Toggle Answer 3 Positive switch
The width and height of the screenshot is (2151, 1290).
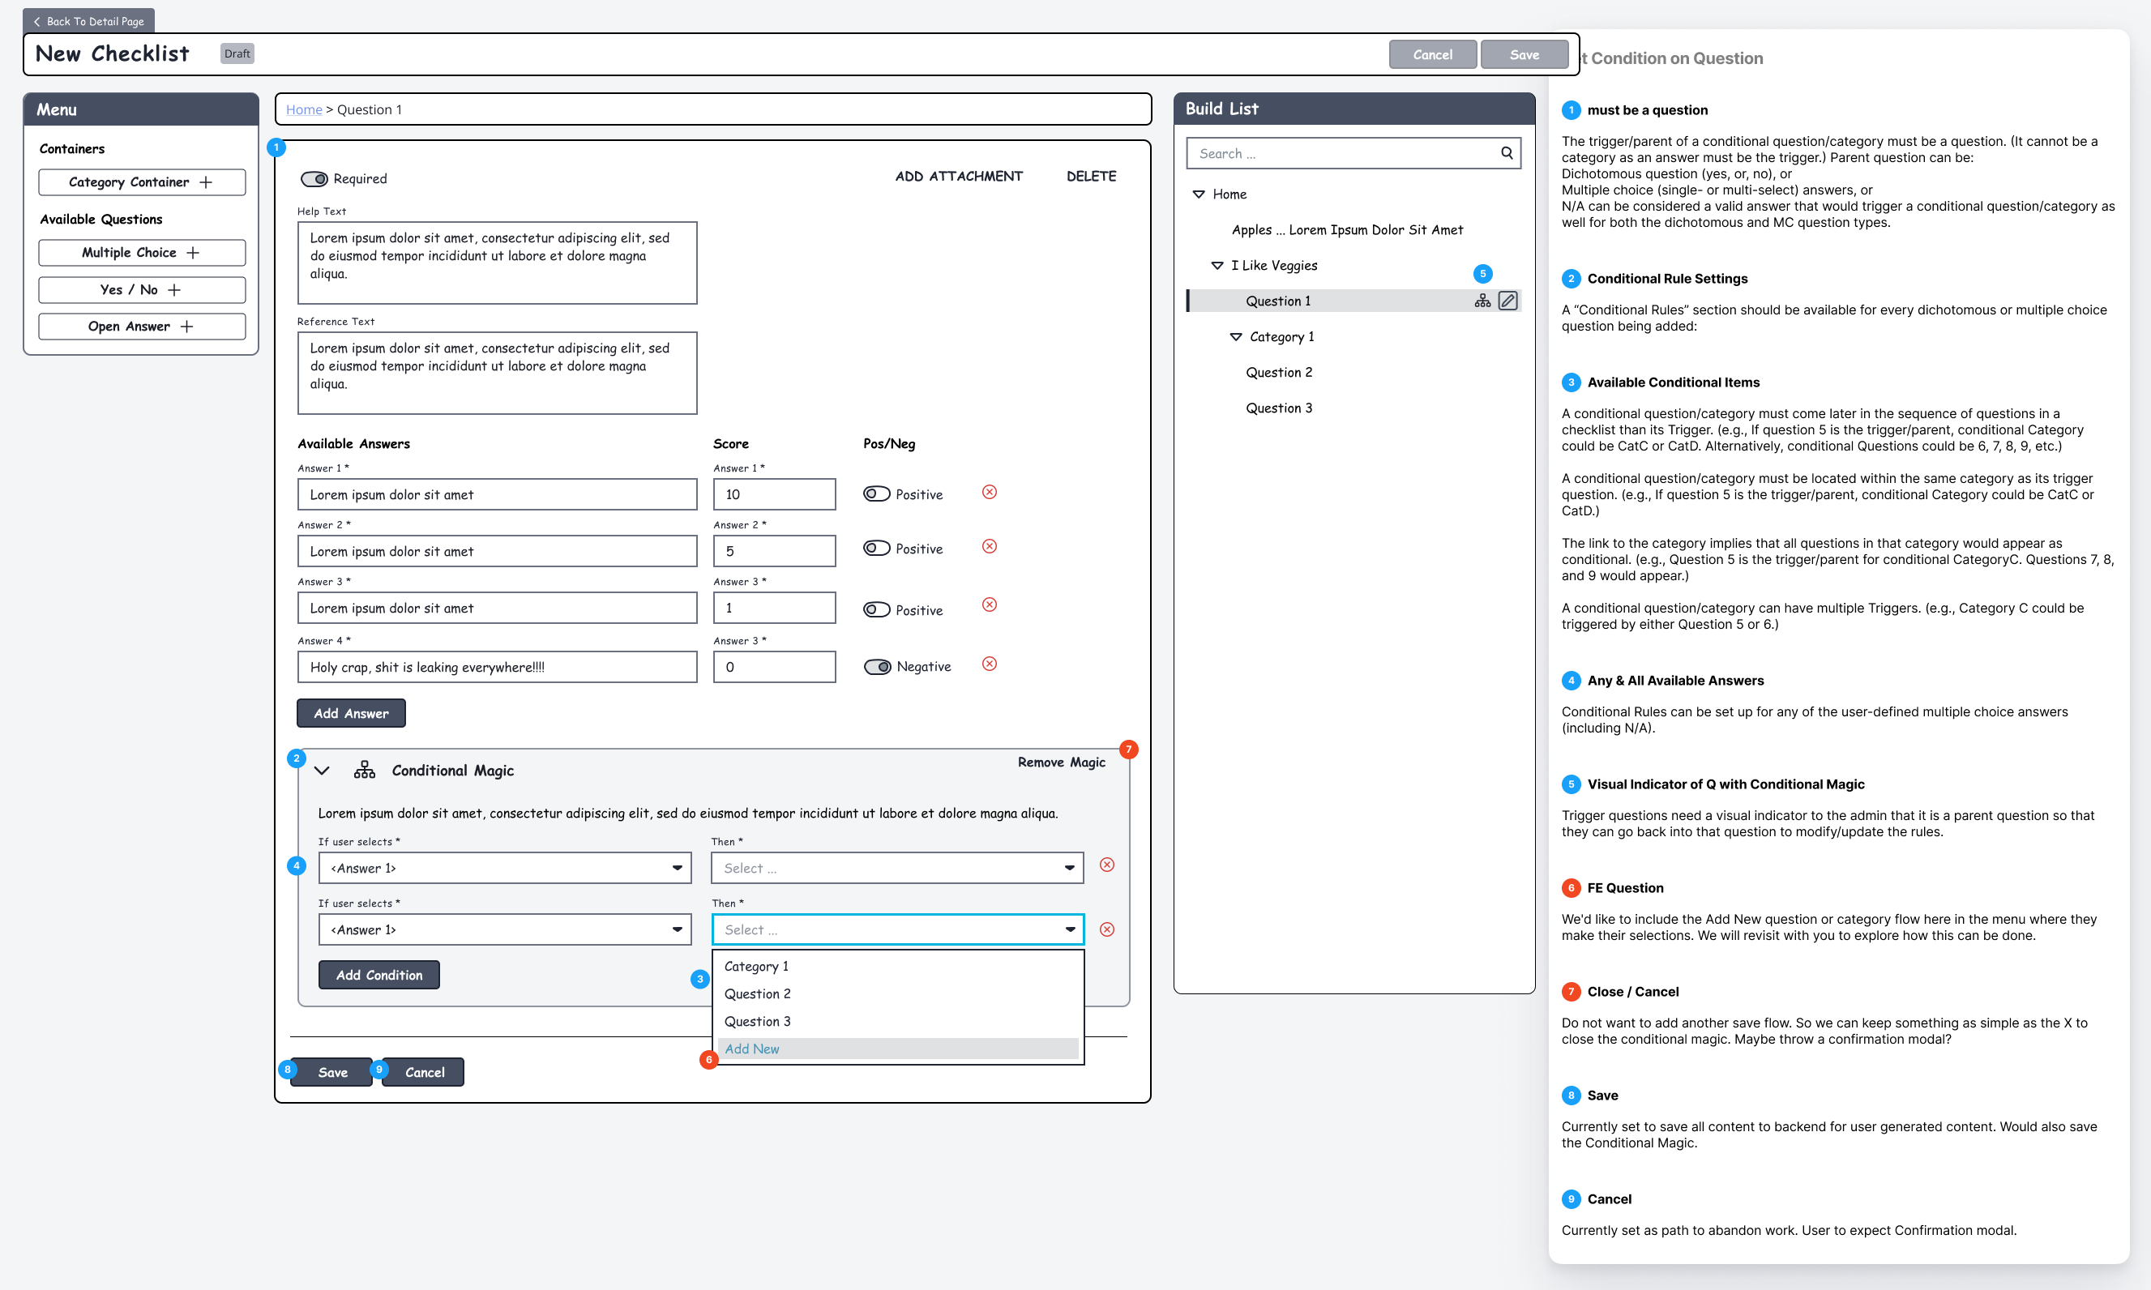click(876, 609)
